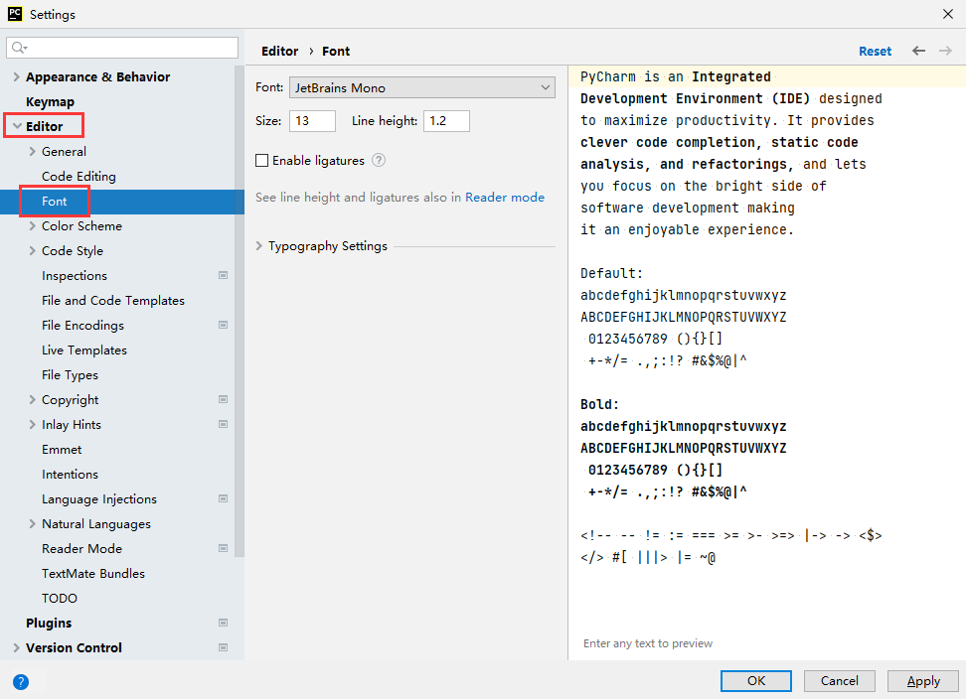The width and height of the screenshot is (966, 699).
Task: Go back with the left arrow icon
Action: (918, 51)
